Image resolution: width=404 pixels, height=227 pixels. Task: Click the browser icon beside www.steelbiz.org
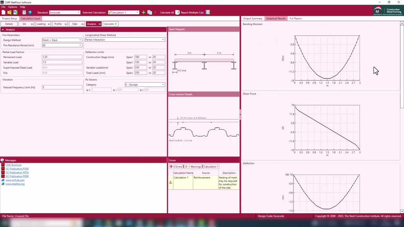3,184
